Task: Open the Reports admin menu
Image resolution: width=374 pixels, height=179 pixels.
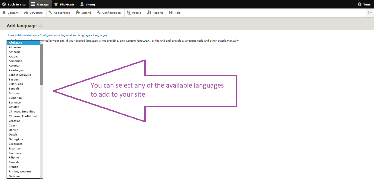Action: tap(155, 13)
